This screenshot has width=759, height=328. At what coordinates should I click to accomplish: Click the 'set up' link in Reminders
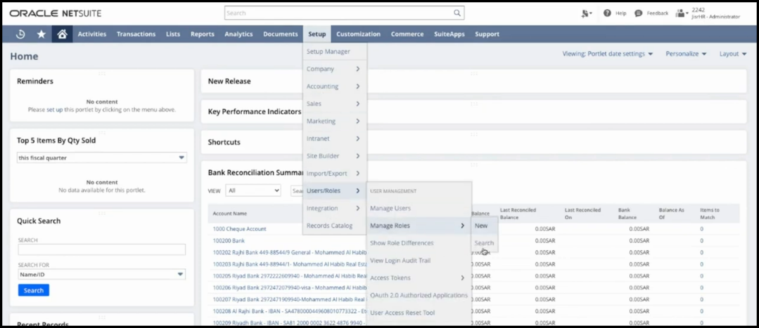tap(54, 110)
